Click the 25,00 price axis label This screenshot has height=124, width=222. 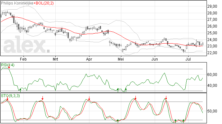(212, 33)
